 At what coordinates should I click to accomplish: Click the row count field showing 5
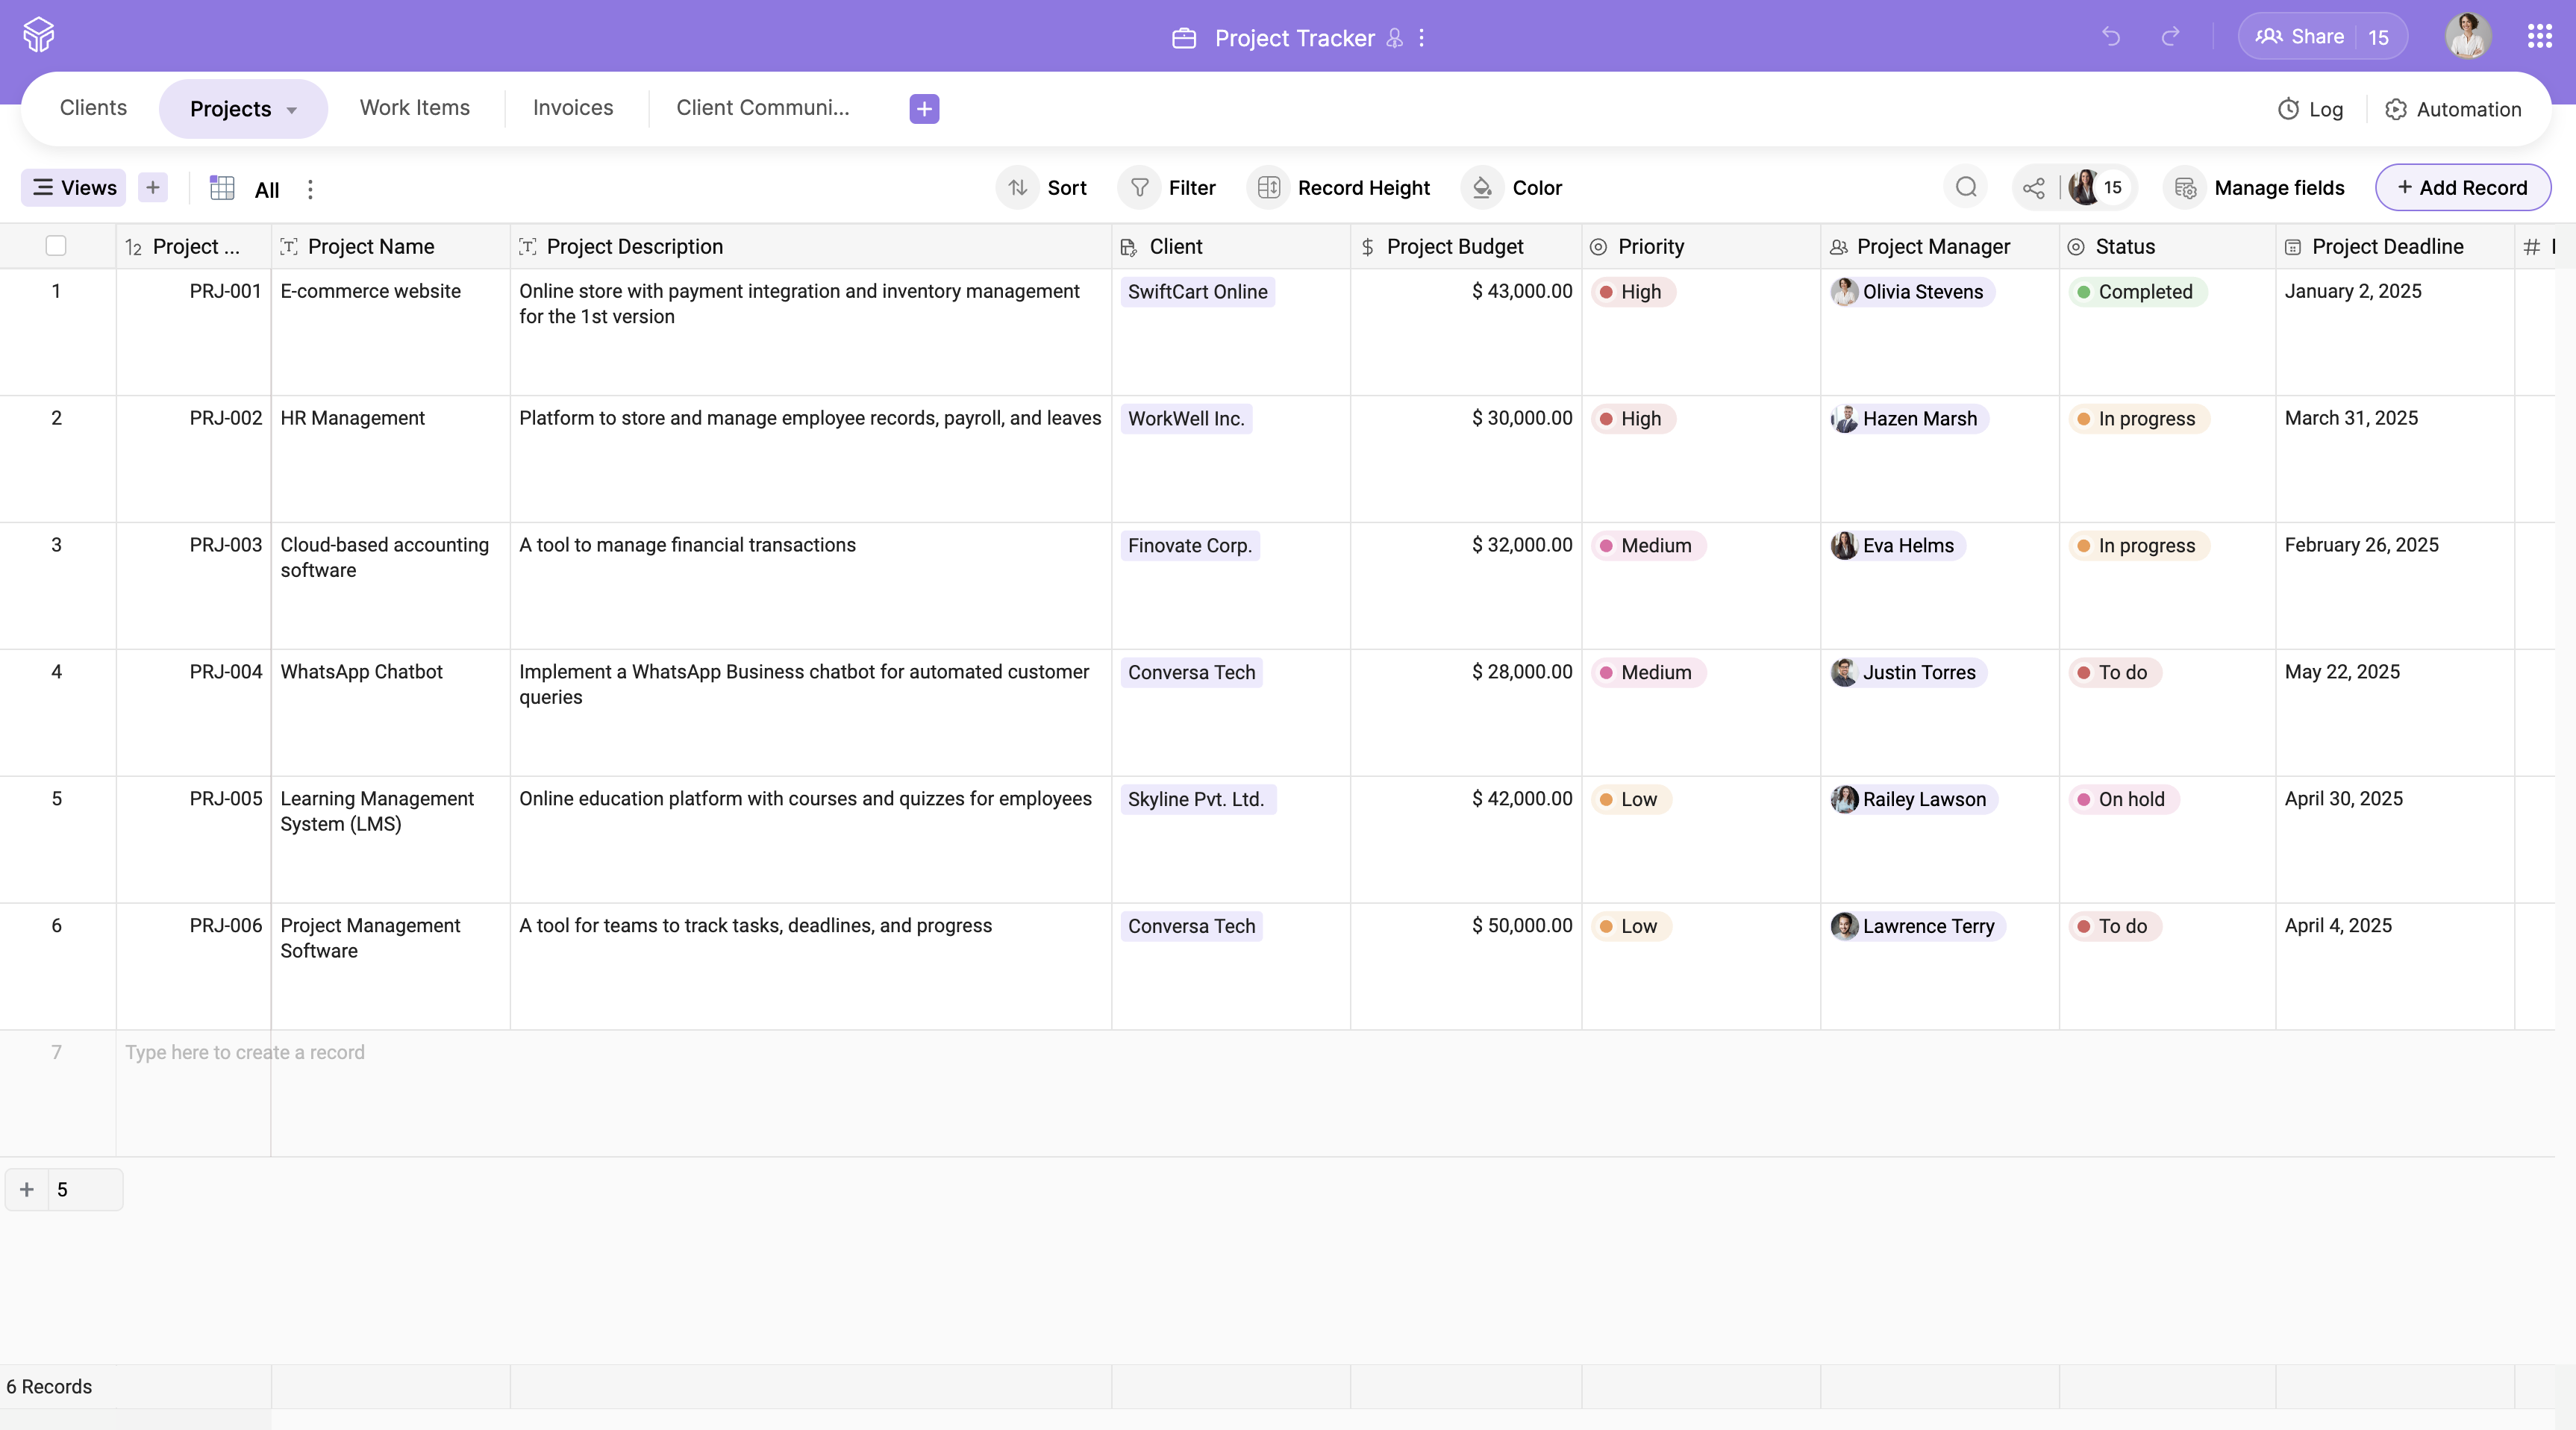pyautogui.click(x=85, y=1189)
